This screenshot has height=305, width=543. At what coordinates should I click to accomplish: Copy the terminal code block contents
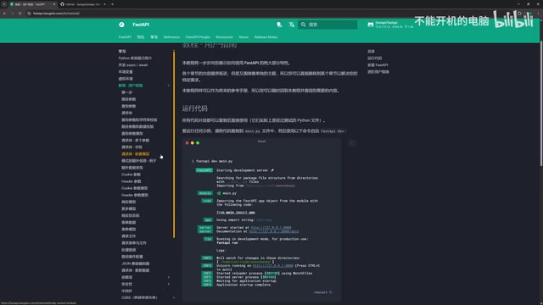[352, 143]
